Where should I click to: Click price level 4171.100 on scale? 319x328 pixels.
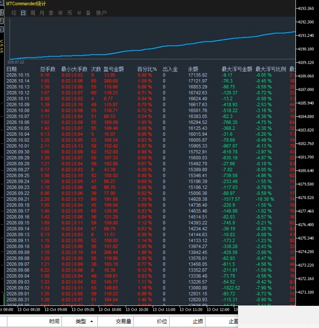click(306, 292)
